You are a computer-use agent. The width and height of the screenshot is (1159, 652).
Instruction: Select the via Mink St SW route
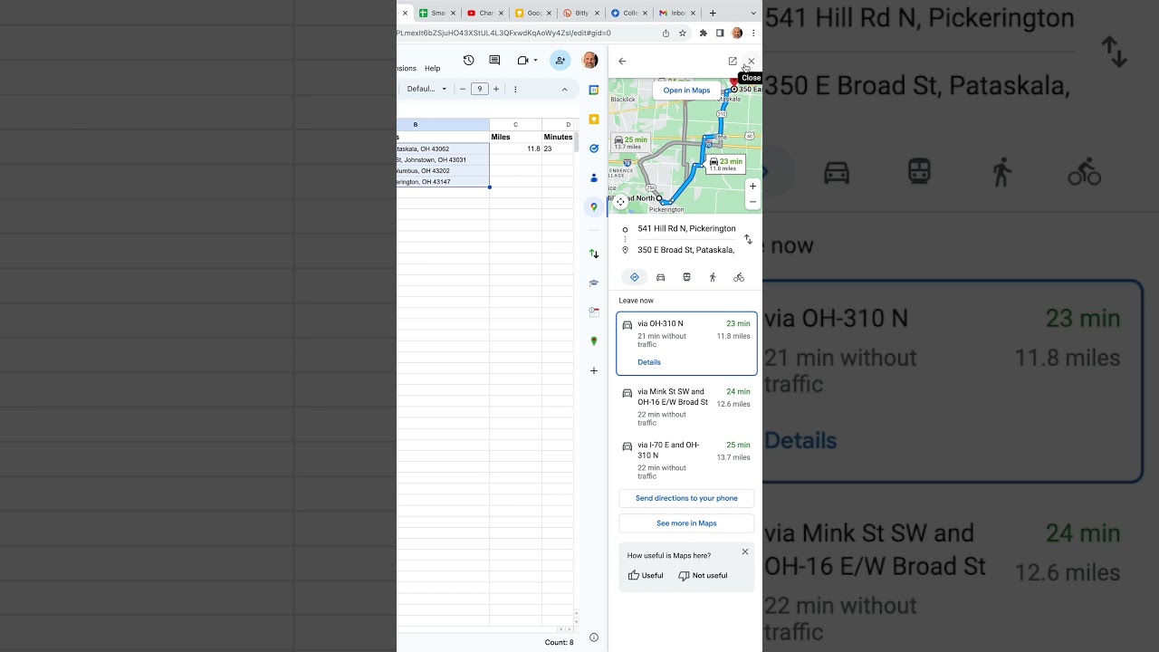point(686,408)
